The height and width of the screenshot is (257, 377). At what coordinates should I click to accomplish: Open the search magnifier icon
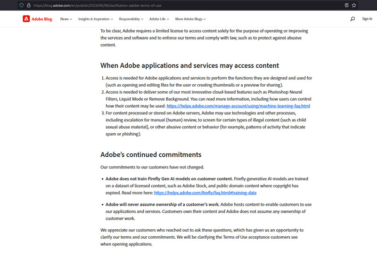352,19
